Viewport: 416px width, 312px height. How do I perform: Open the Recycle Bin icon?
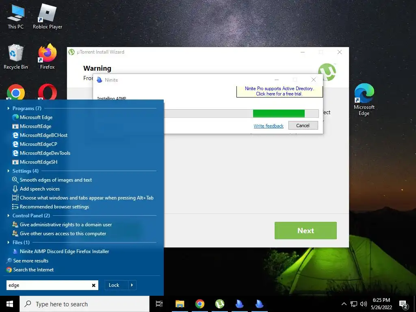pos(16,57)
